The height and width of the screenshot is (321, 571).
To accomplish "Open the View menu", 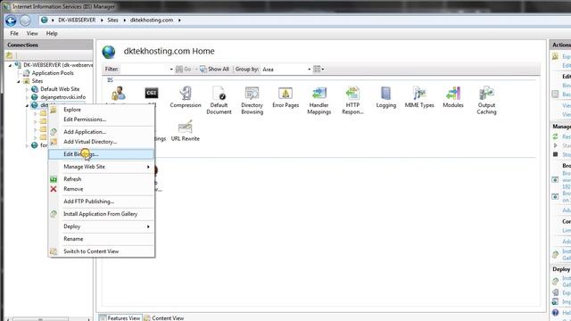I will coord(32,33).
